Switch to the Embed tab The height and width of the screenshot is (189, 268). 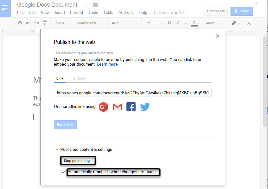pyautogui.click(x=79, y=78)
